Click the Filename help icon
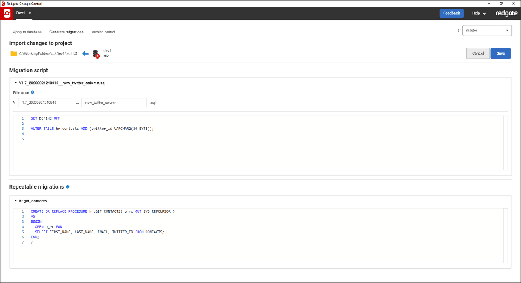This screenshot has height=283, width=521. [x=33, y=92]
